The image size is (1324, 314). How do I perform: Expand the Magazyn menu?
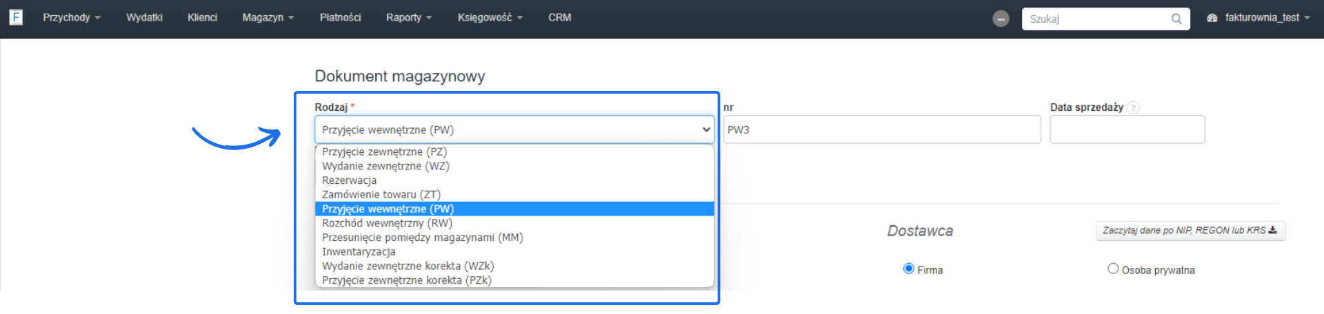pos(268,18)
